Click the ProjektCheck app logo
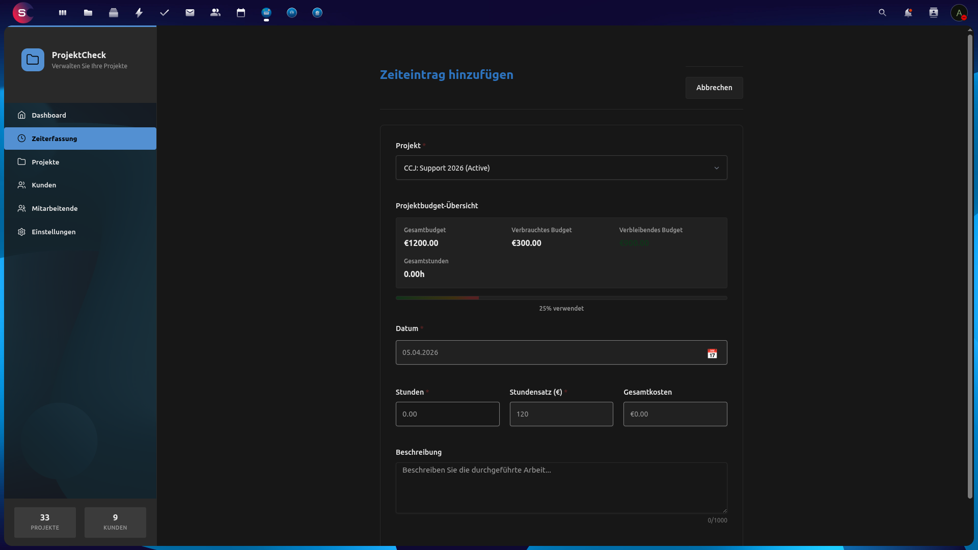The height and width of the screenshot is (550, 978). (x=33, y=60)
